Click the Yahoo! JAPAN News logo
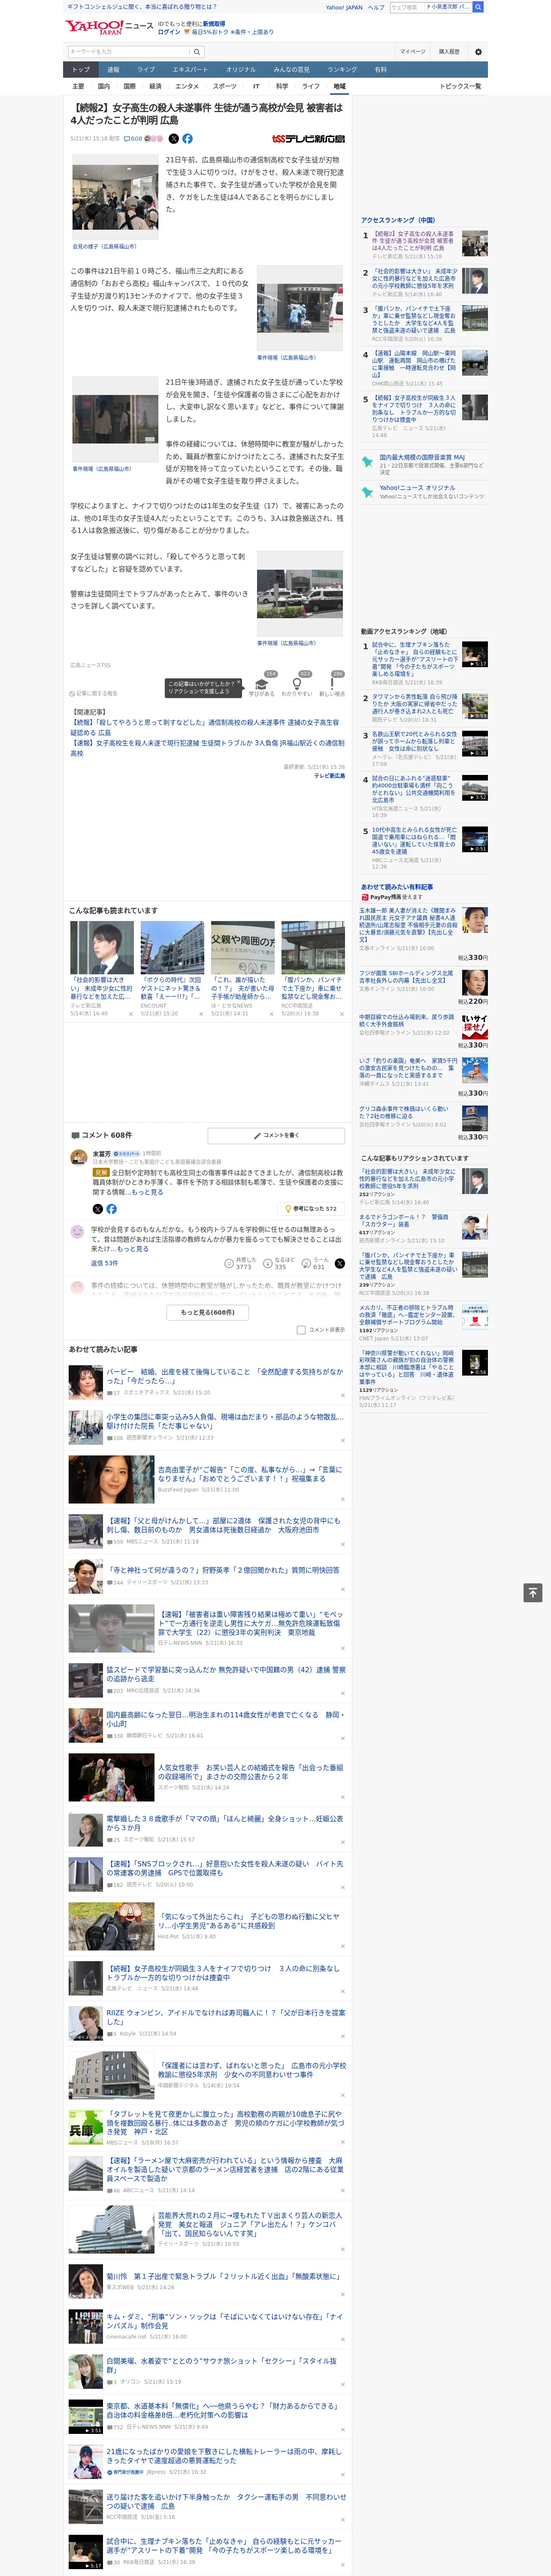Viewport: 551px width, 2576px height. (109, 27)
